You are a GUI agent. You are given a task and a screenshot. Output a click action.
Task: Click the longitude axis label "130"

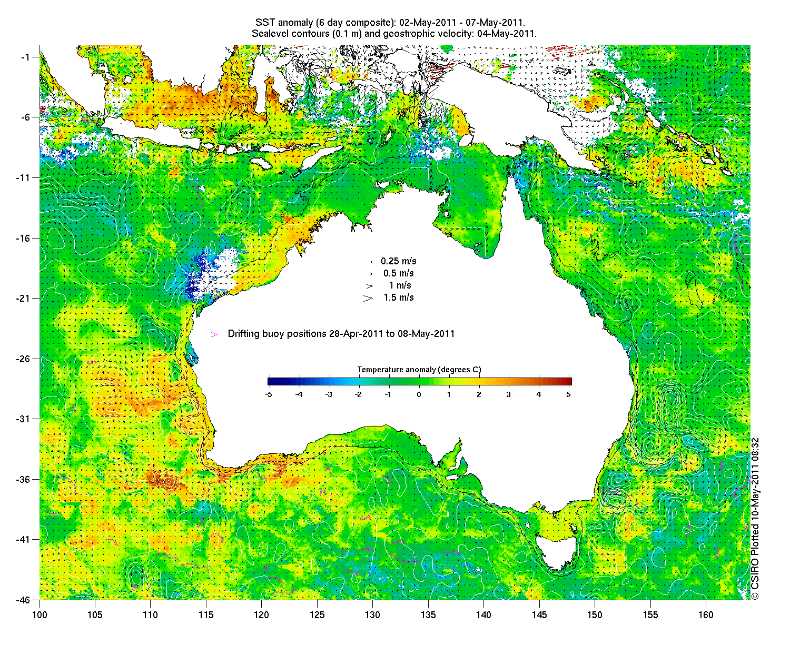click(372, 615)
